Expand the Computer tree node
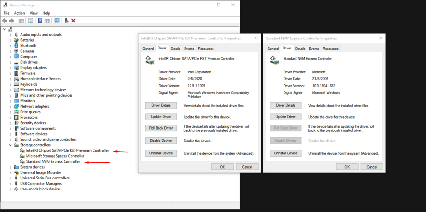 (x=11, y=57)
